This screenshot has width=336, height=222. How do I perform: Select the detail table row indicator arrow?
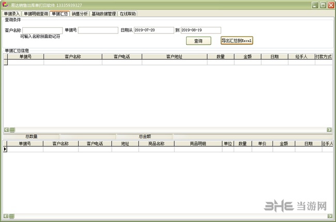coord(5,149)
